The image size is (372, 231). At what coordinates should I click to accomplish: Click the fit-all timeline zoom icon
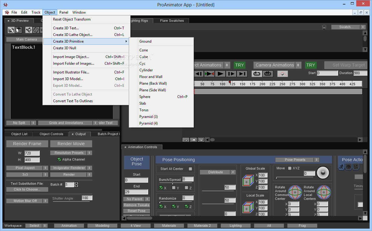(201, 140)
